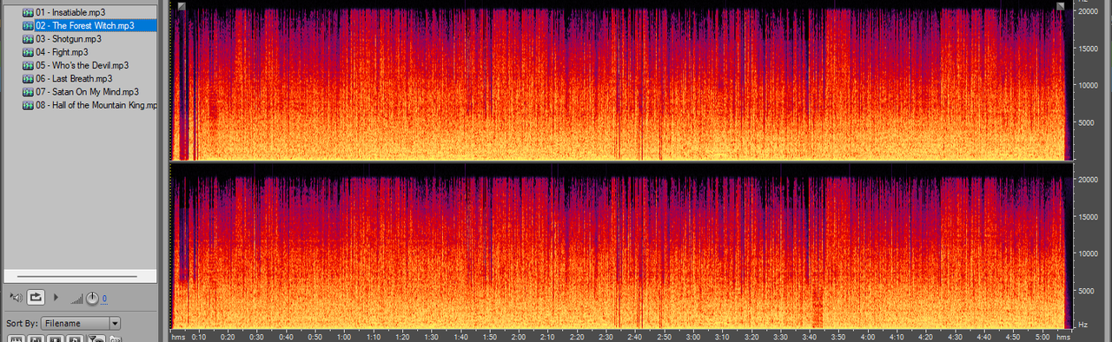Click the 0:10 mark on the timeline
This screenshot has height=342, width=1112.
199,337
